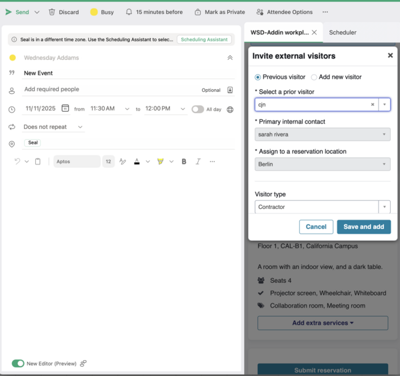This screenshot has width=400, height=376.
Task: Click Submit reservation
Action: (x=323, y=370)
